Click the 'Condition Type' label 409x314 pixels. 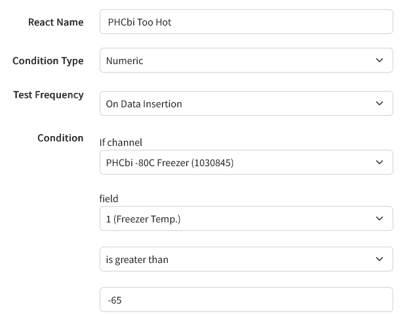(x=48, y=61)
